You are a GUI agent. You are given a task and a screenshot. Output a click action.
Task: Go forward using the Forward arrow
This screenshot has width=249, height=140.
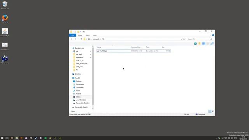coord(75,39)
